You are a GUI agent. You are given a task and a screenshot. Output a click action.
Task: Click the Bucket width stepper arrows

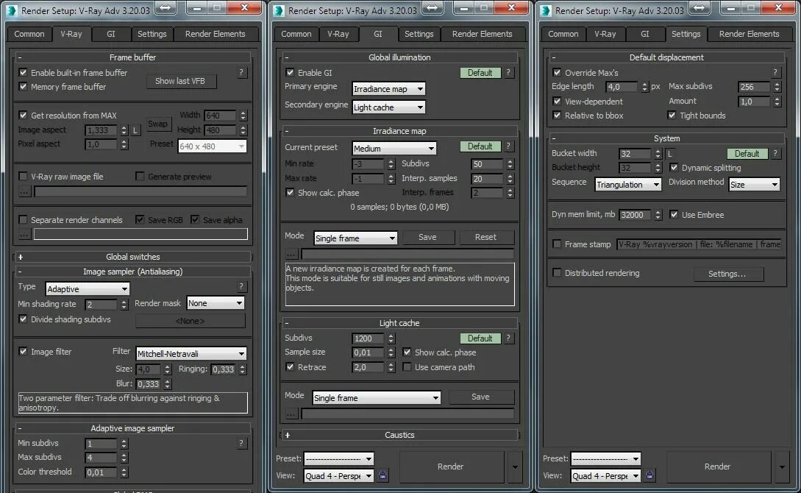point(658,154)
